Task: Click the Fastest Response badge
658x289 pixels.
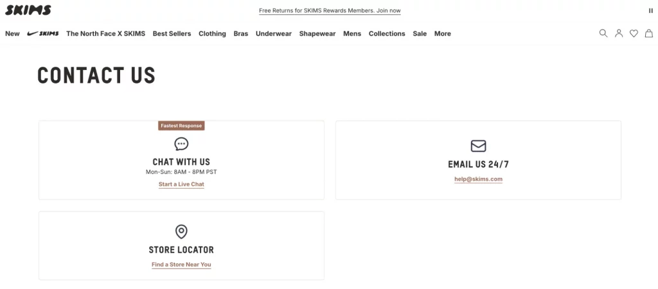Action: coord(181,126)
